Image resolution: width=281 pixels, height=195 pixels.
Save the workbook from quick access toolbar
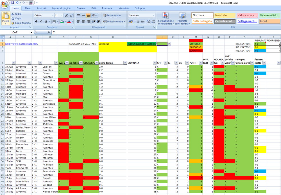[13, 3]
